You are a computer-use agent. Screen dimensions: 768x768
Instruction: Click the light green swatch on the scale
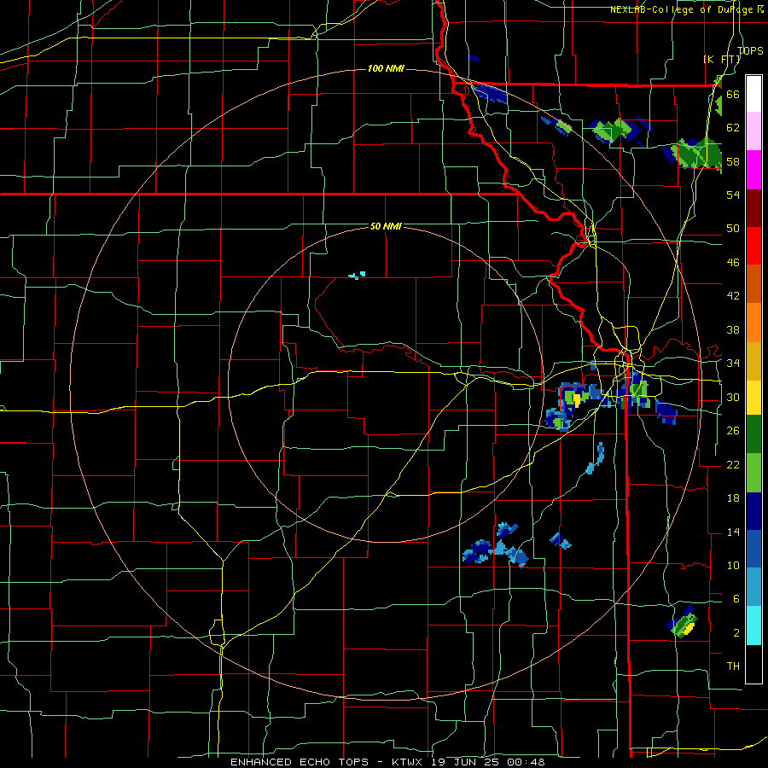tap(753, 473)
